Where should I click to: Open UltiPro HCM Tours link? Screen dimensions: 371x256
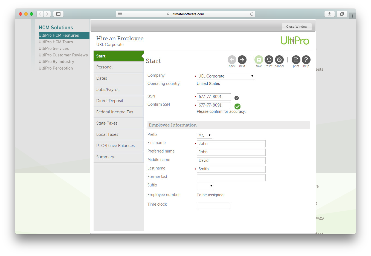pos(56,42)
